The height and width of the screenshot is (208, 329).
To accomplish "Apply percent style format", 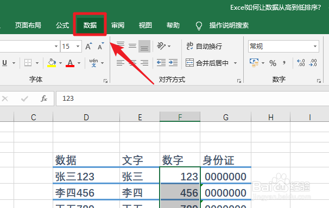I will point(273,63).
